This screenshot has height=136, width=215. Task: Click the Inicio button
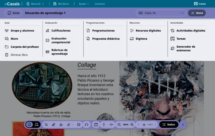(13, 13)
